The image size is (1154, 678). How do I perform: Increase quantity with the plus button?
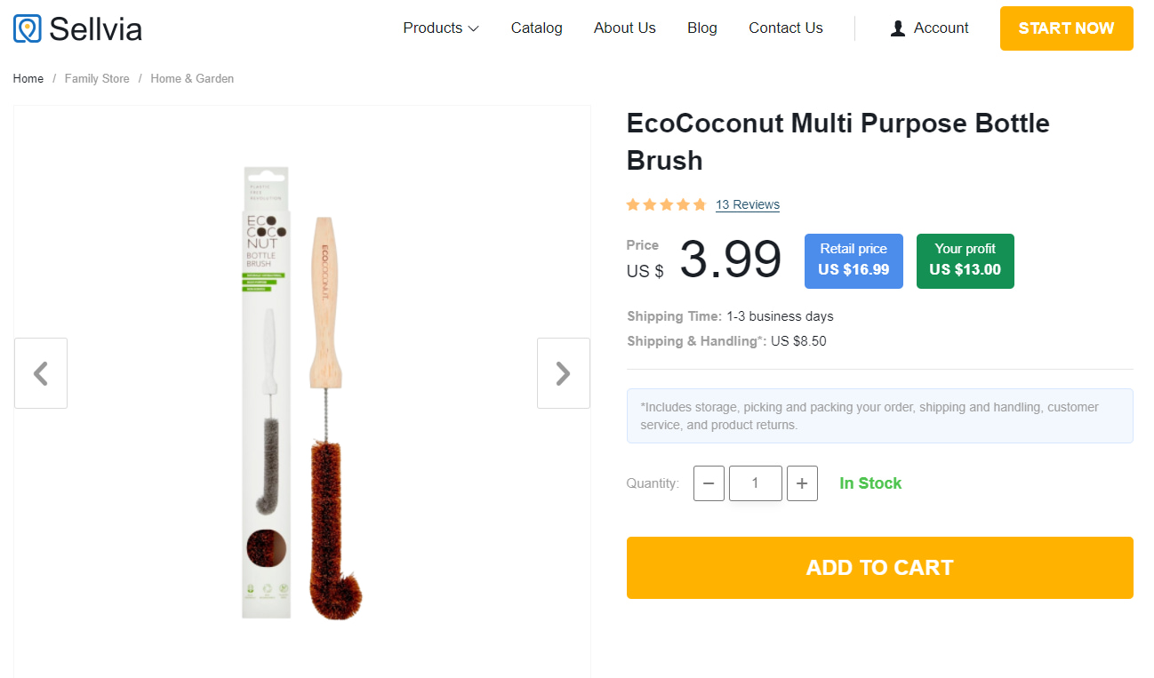tap(802, 483)
